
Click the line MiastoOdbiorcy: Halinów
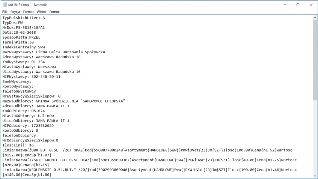[x=28, y=116]
